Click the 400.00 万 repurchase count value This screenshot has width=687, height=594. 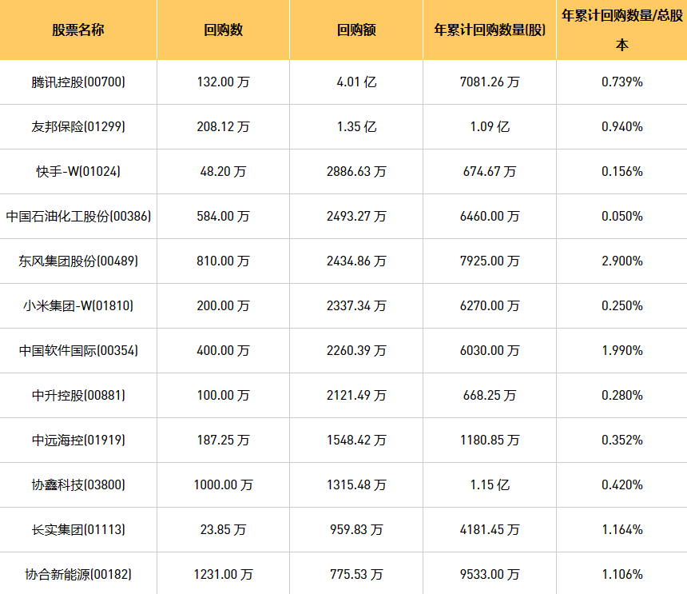point(223,350)
